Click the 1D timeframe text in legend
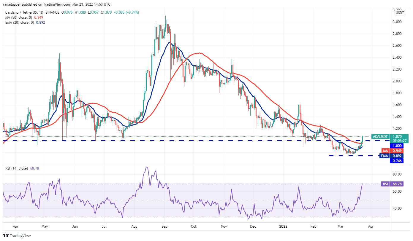Image resolution: width=413 pixels, height=241 pixels. tap(42, 12)
